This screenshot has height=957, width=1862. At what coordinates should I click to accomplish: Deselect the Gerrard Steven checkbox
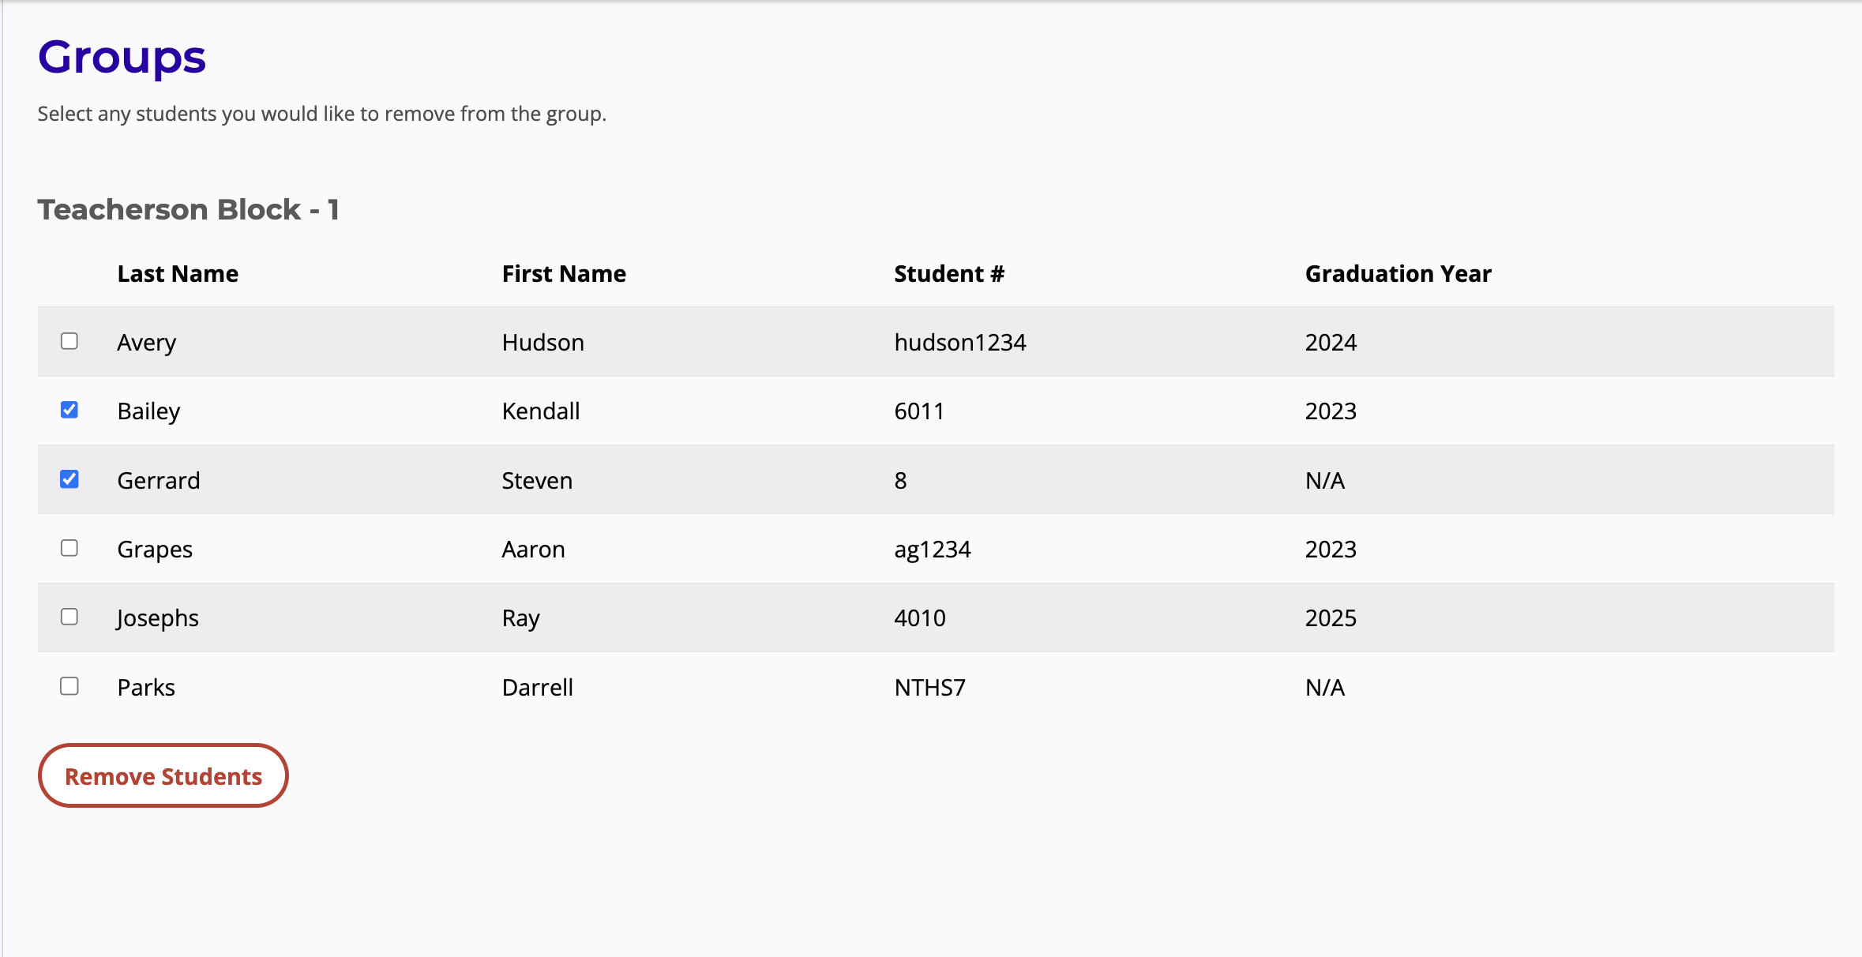coord(69,479)
